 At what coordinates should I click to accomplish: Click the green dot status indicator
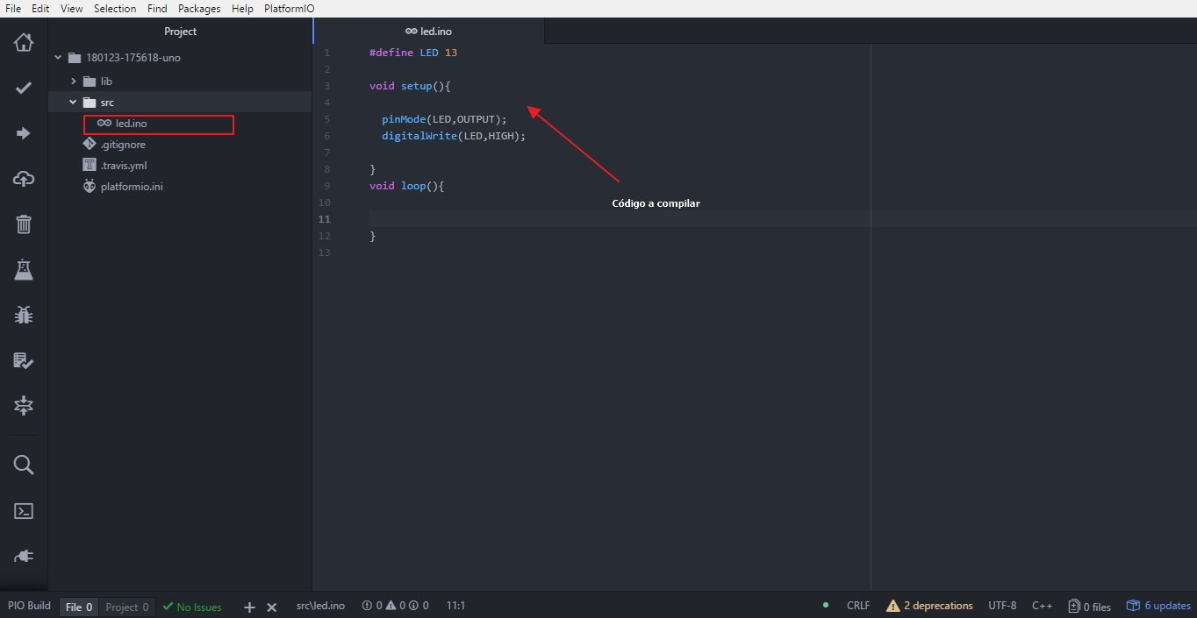pyautogui.click(x=825, y=606)
